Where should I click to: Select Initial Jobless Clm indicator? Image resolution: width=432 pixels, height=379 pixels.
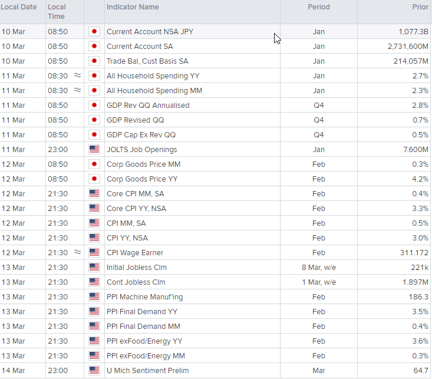click(137, 268)
